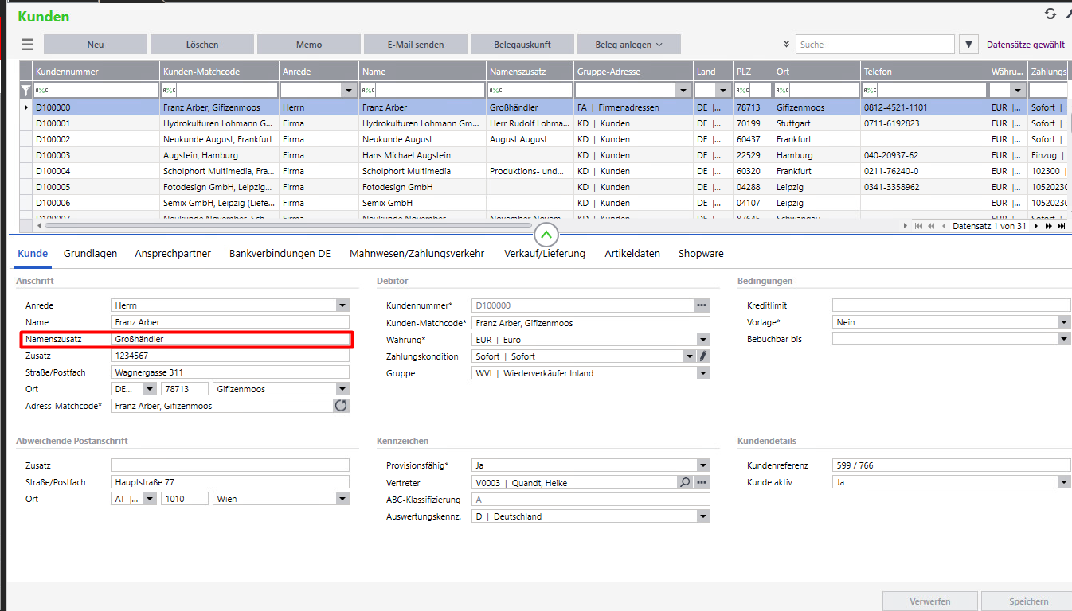Go to the first record
Viewport: 1072px width, 611px height.
coord(918,226)
